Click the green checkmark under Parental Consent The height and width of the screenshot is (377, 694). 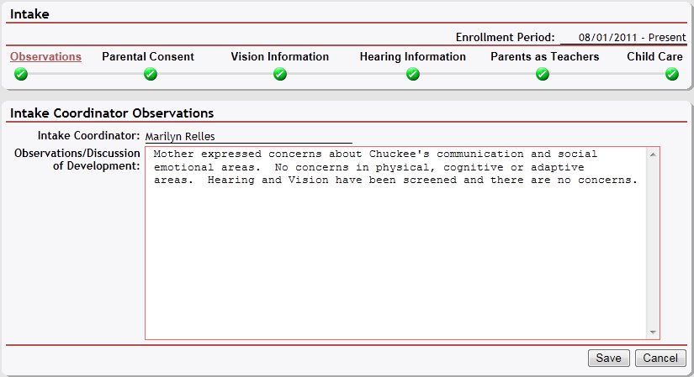[x=151, y=74]
